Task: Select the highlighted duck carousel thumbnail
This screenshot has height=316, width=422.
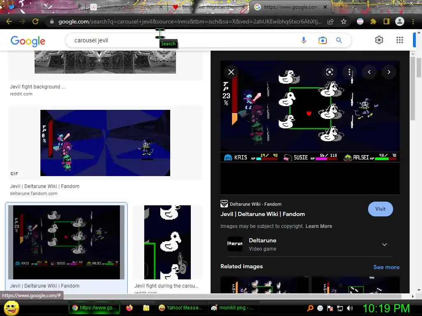Action: point(66,242)
